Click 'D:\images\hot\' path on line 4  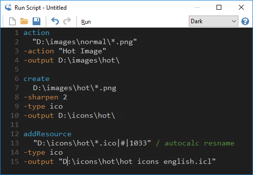(89, 61)
